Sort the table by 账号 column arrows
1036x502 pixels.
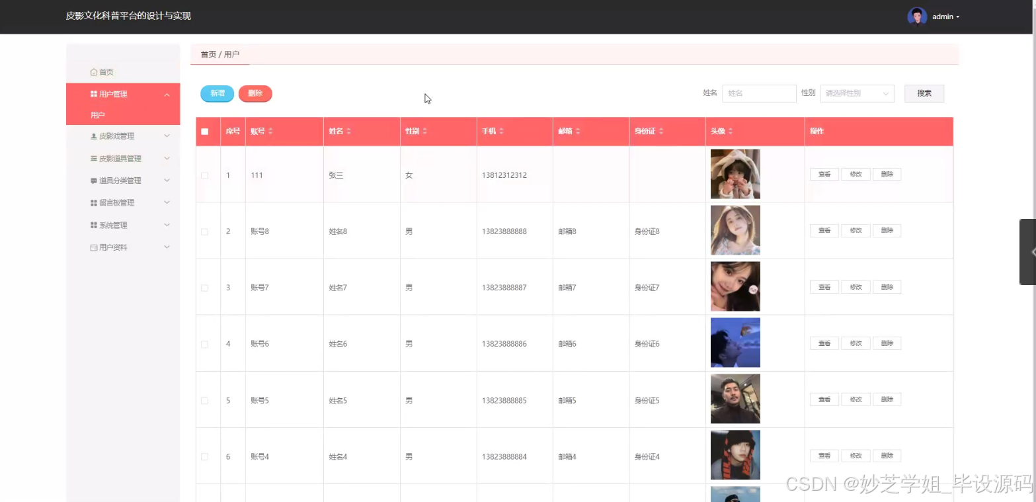[270, 132]
